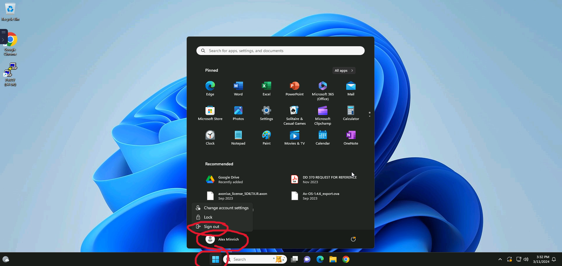Open Movies & TV app
Viewport: 562px width, 266px height.
pos(295,138)
